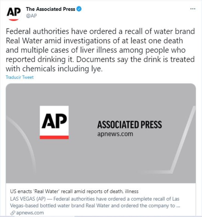This screenshot has width=202, height=217.
Task: Open The Associated Press display name
Action: coord(50,9)
